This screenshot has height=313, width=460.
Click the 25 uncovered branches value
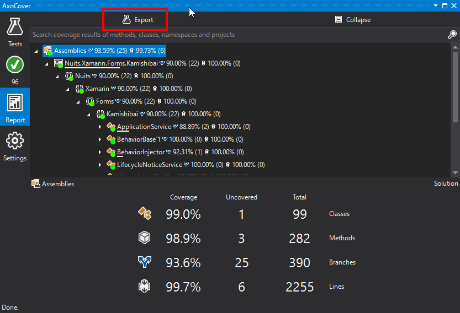(x=242, y=263)
